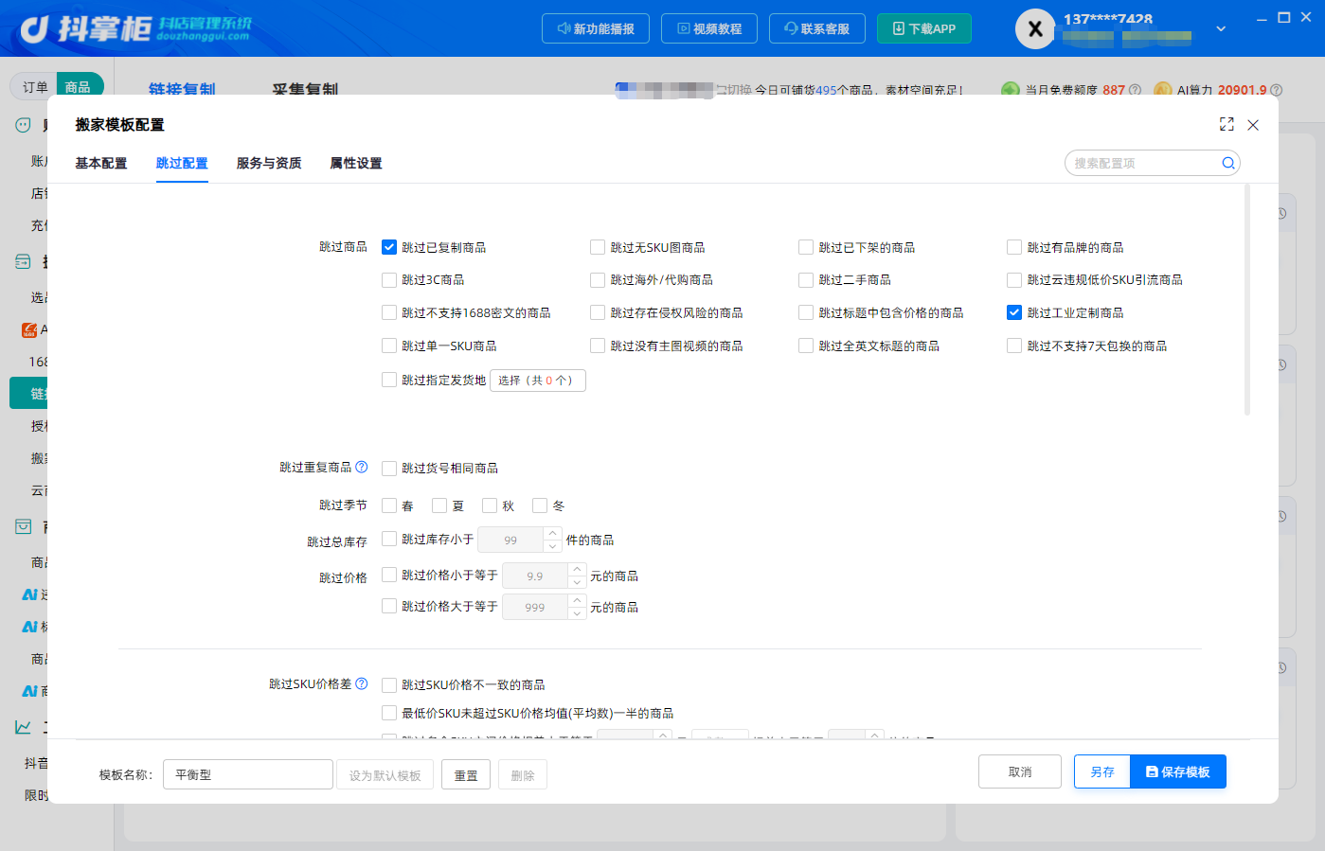Click the gold AI算力 coin icon
The width and height of the screenshot is (1325, 851).
tap(1162, 89)
